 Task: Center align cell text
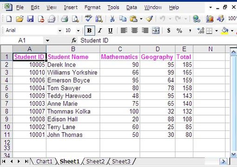[134, 31]
